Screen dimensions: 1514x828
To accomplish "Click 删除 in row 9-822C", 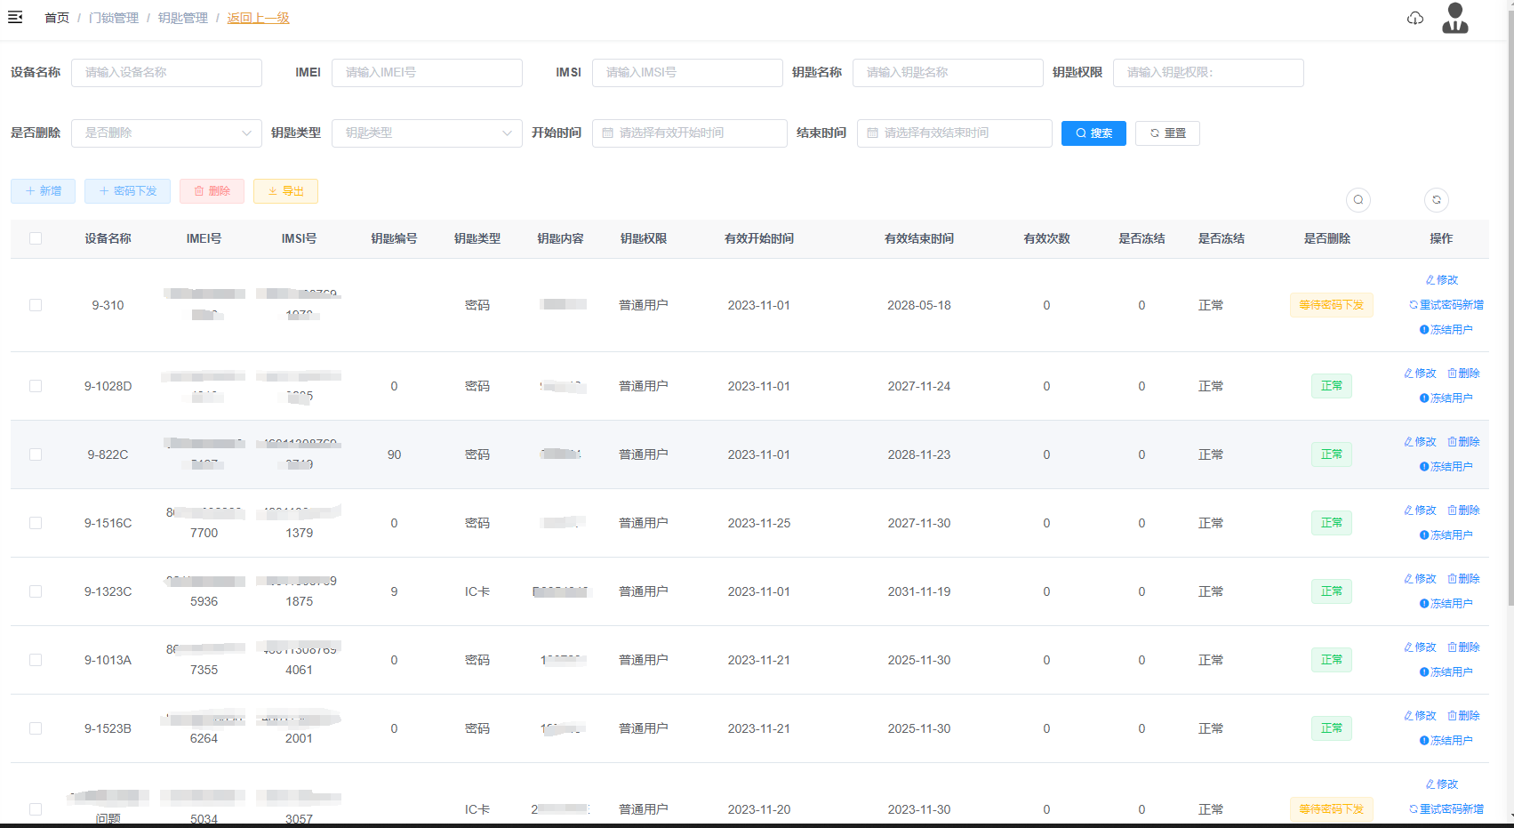I will [x=1463, y=442].
